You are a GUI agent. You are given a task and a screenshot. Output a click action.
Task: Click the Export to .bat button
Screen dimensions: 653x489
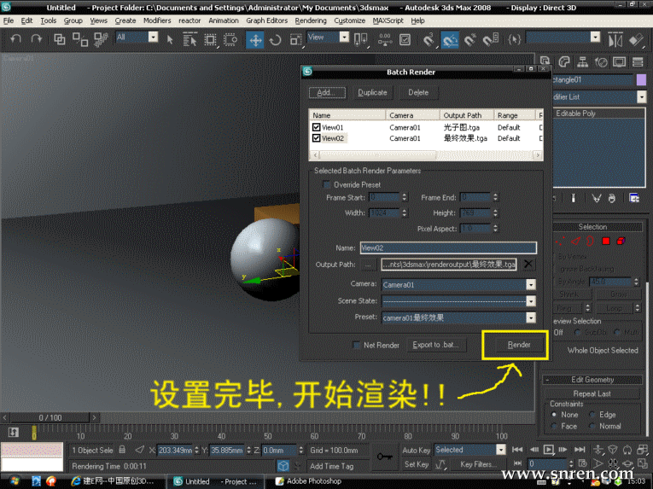(437, 345)
